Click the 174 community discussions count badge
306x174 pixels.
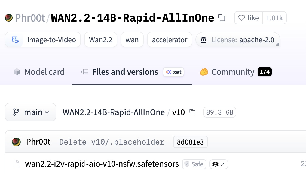point(265,72)
